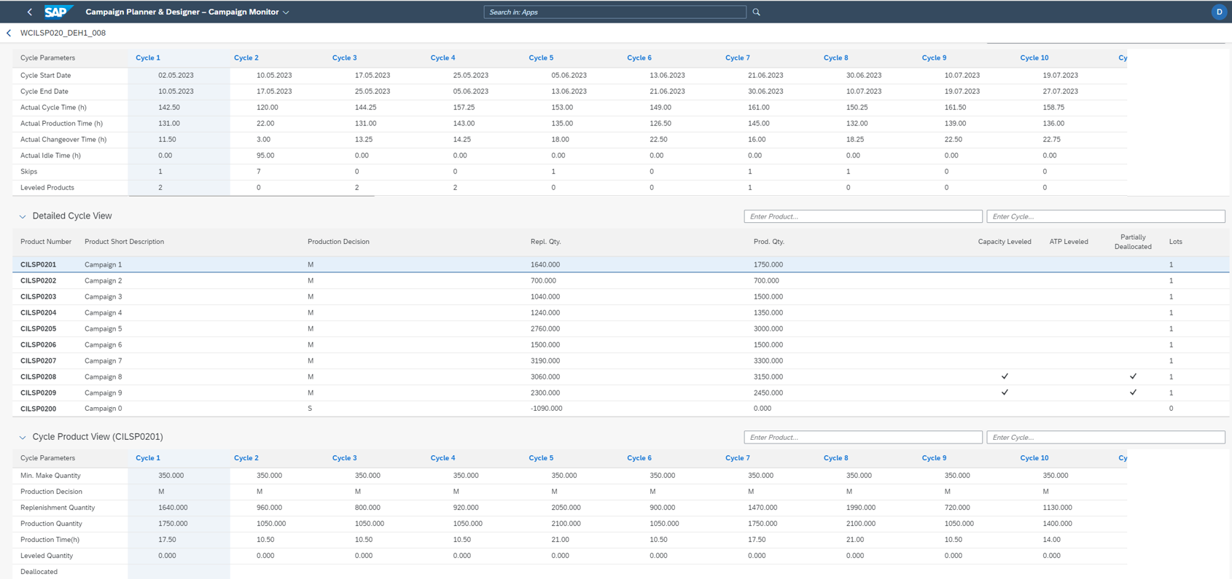Collapse the Cycle Product View section

23,438
